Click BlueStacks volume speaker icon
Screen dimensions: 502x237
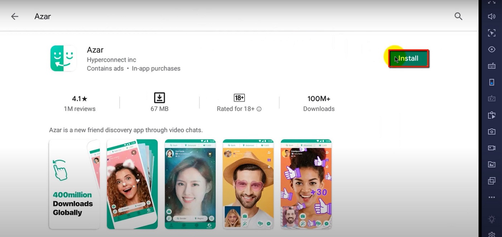492,16
